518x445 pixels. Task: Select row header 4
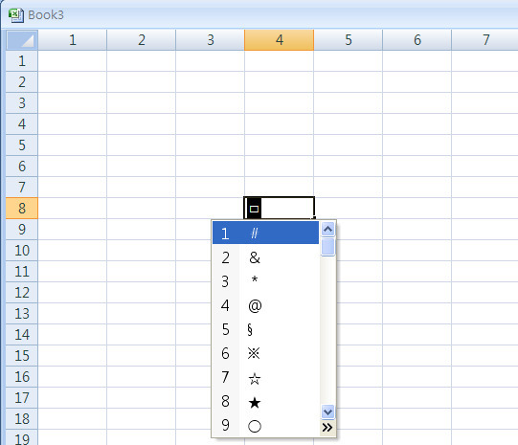(x=22, y=124)
